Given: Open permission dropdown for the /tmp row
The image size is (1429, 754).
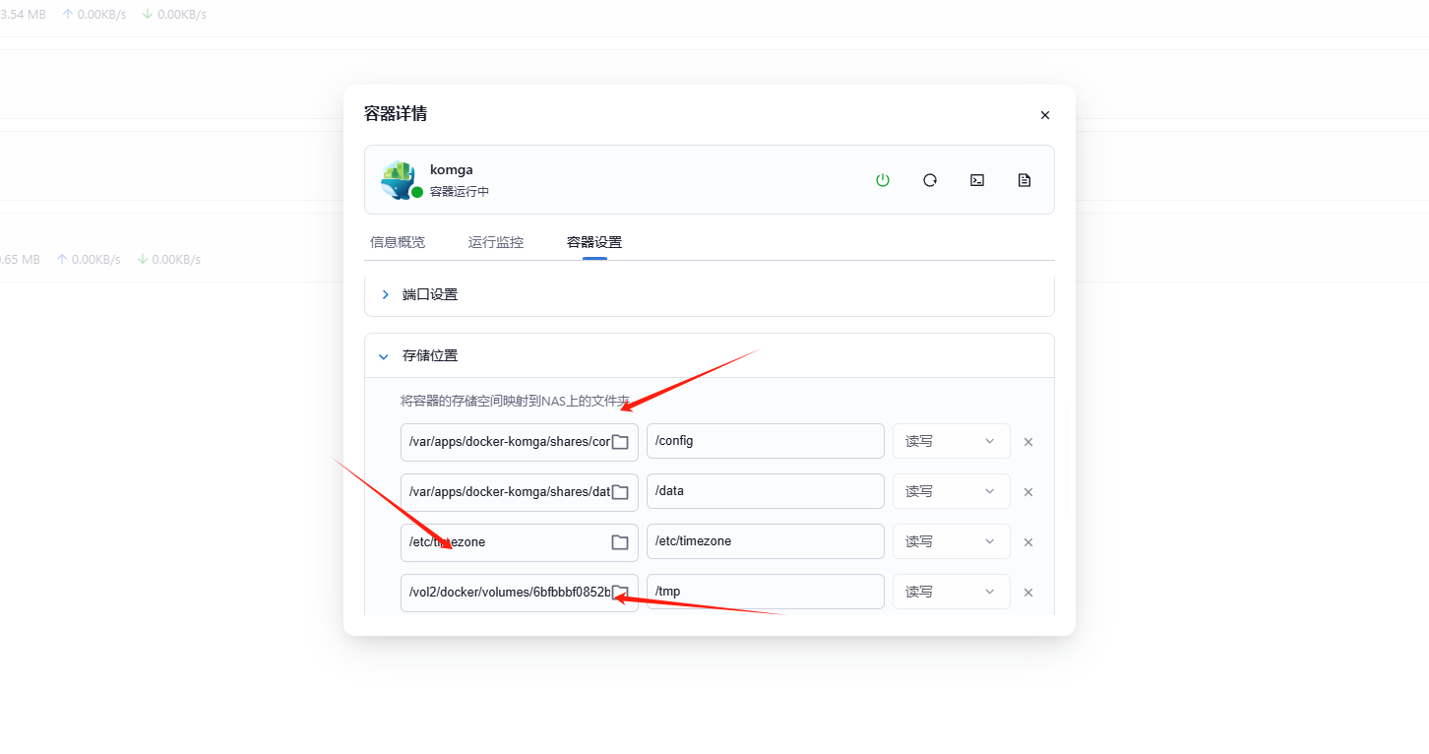Looking at the screenshot, I should pos(952,592).
